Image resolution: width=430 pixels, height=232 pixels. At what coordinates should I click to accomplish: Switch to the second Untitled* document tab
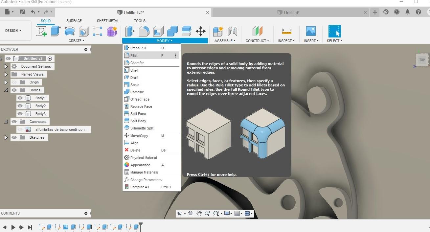click(x=291, y=12)
